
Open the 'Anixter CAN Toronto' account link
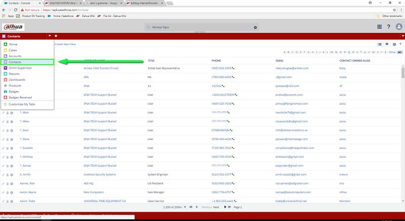(x=101, y=68)
